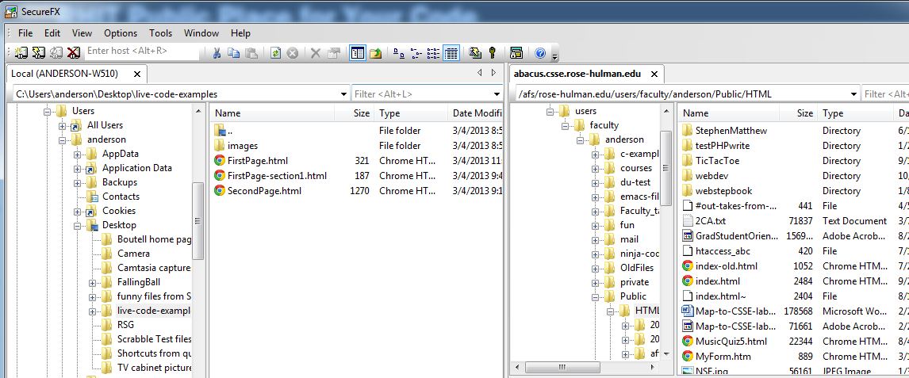Click the Copy icon in the toolbar

coord(234,53)
